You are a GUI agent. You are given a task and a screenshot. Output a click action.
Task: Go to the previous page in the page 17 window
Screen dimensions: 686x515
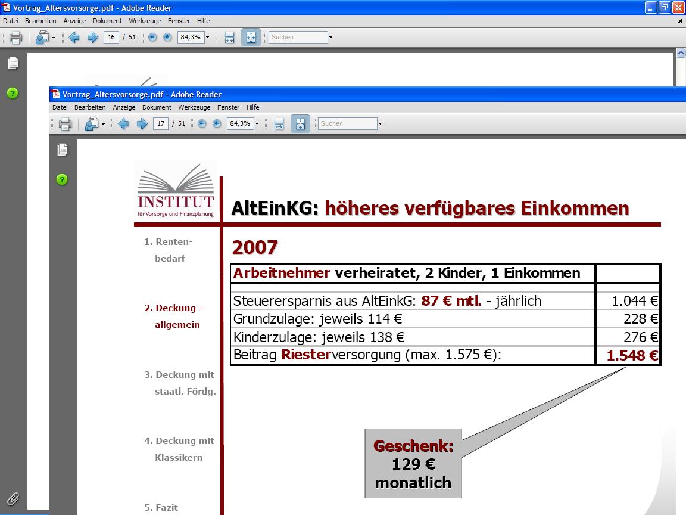123,124
